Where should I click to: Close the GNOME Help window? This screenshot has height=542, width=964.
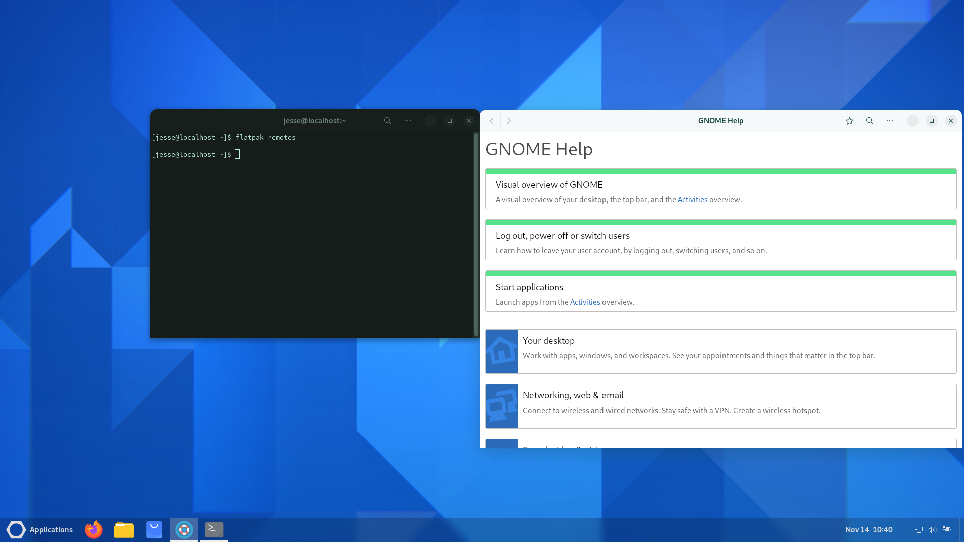tap(951, 121)
